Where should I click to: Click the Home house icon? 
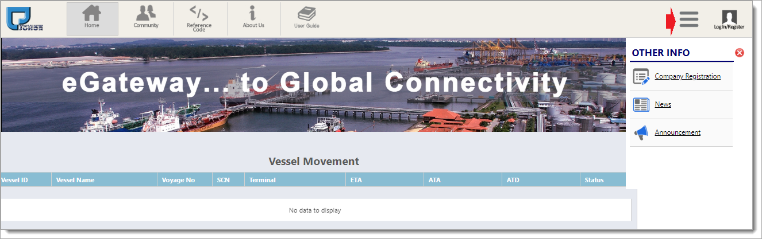(92, 13)
